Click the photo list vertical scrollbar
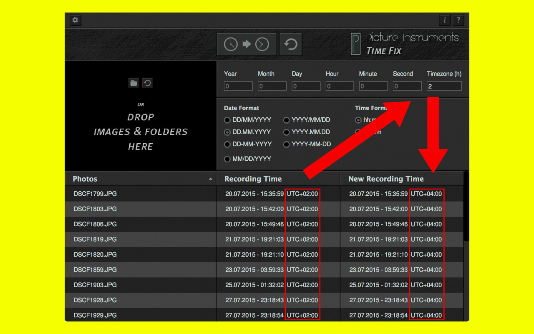Screen dimensions: 534x334 (x=466, y=206)
